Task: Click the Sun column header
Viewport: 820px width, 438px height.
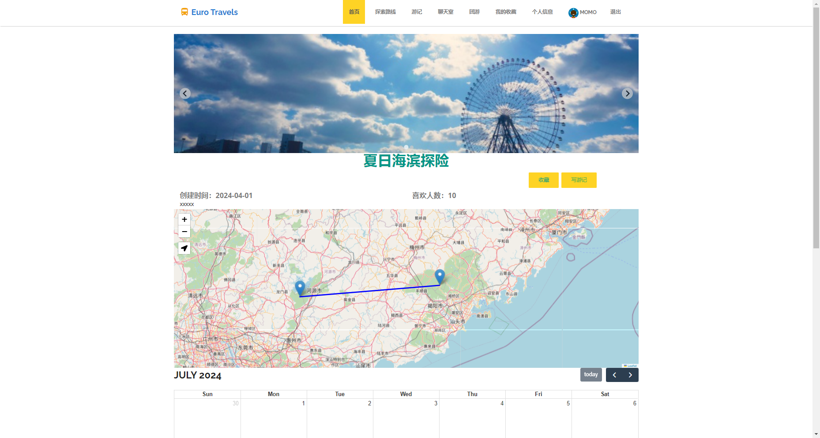Action: pyautogui.click(x=207, y=394)
